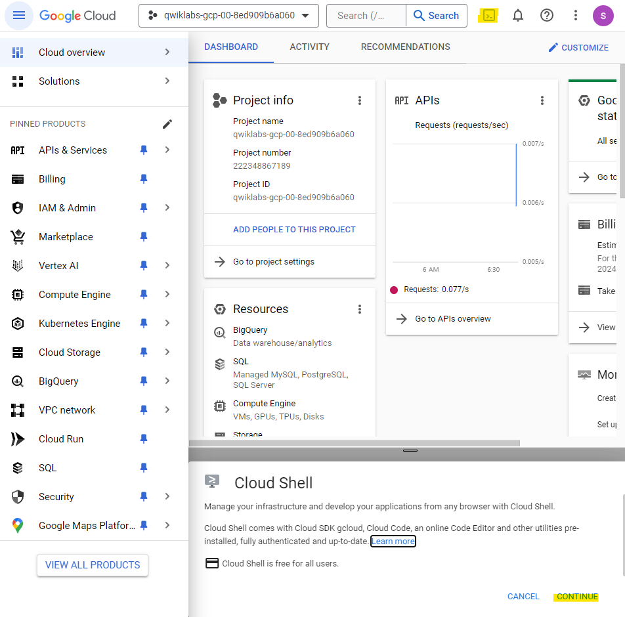Click the IAM & Admin shield icon

[18, 207]
